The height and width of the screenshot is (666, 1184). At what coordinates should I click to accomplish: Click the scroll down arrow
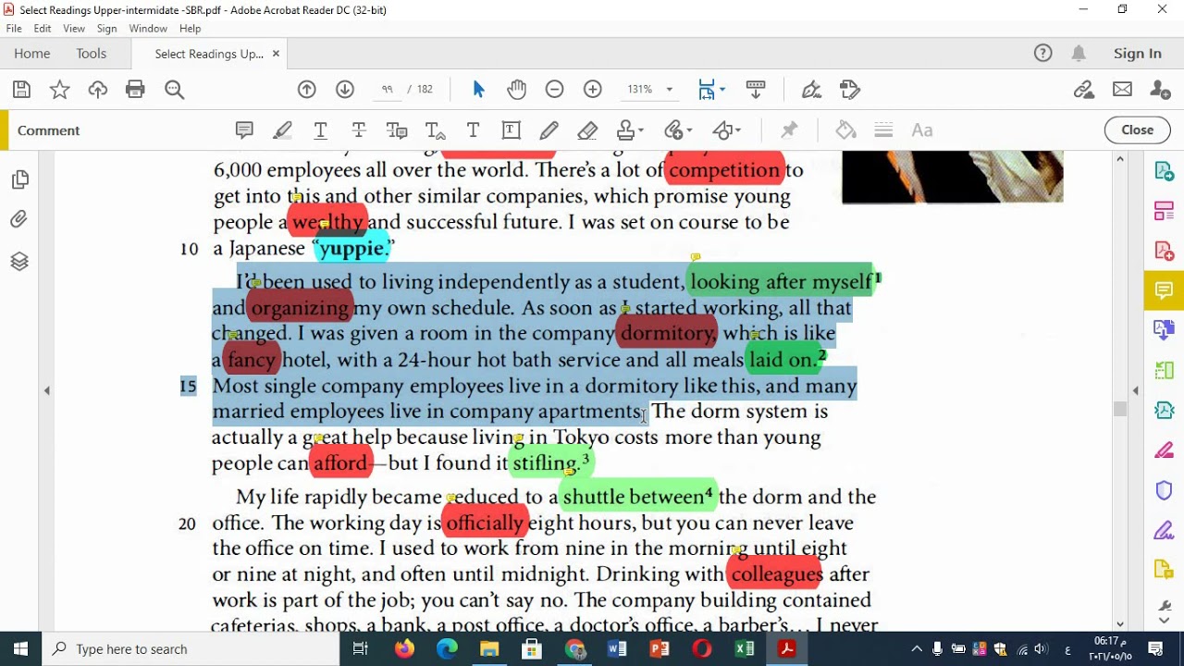click(1120, 623)
